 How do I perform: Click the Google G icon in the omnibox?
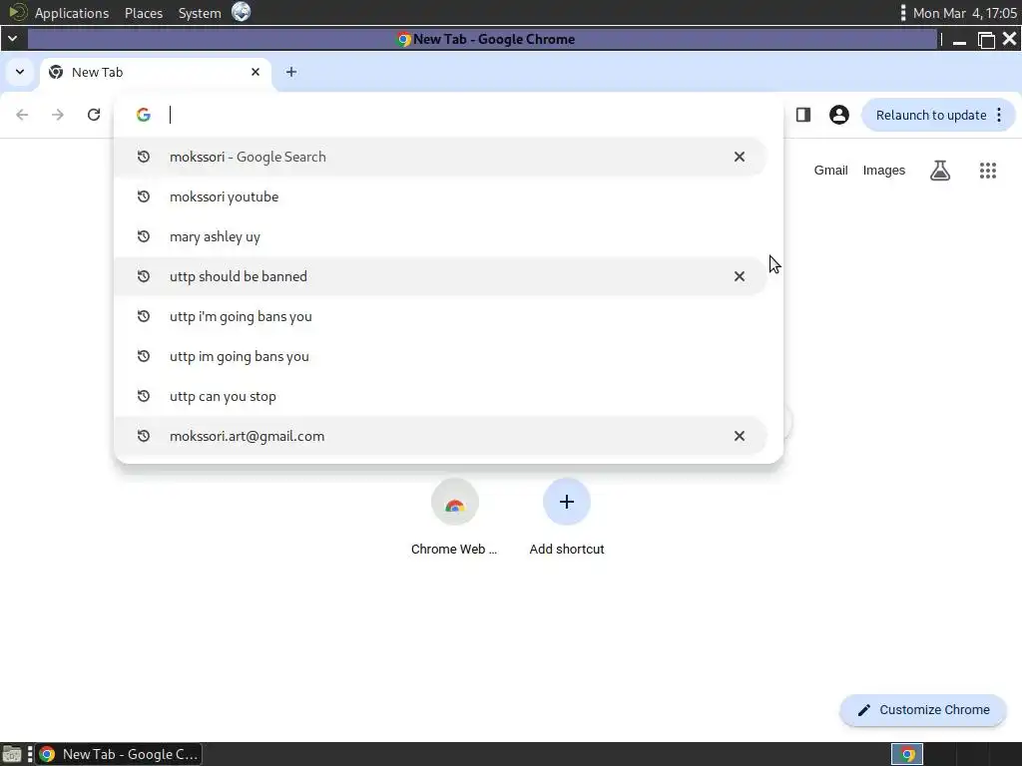144,115
